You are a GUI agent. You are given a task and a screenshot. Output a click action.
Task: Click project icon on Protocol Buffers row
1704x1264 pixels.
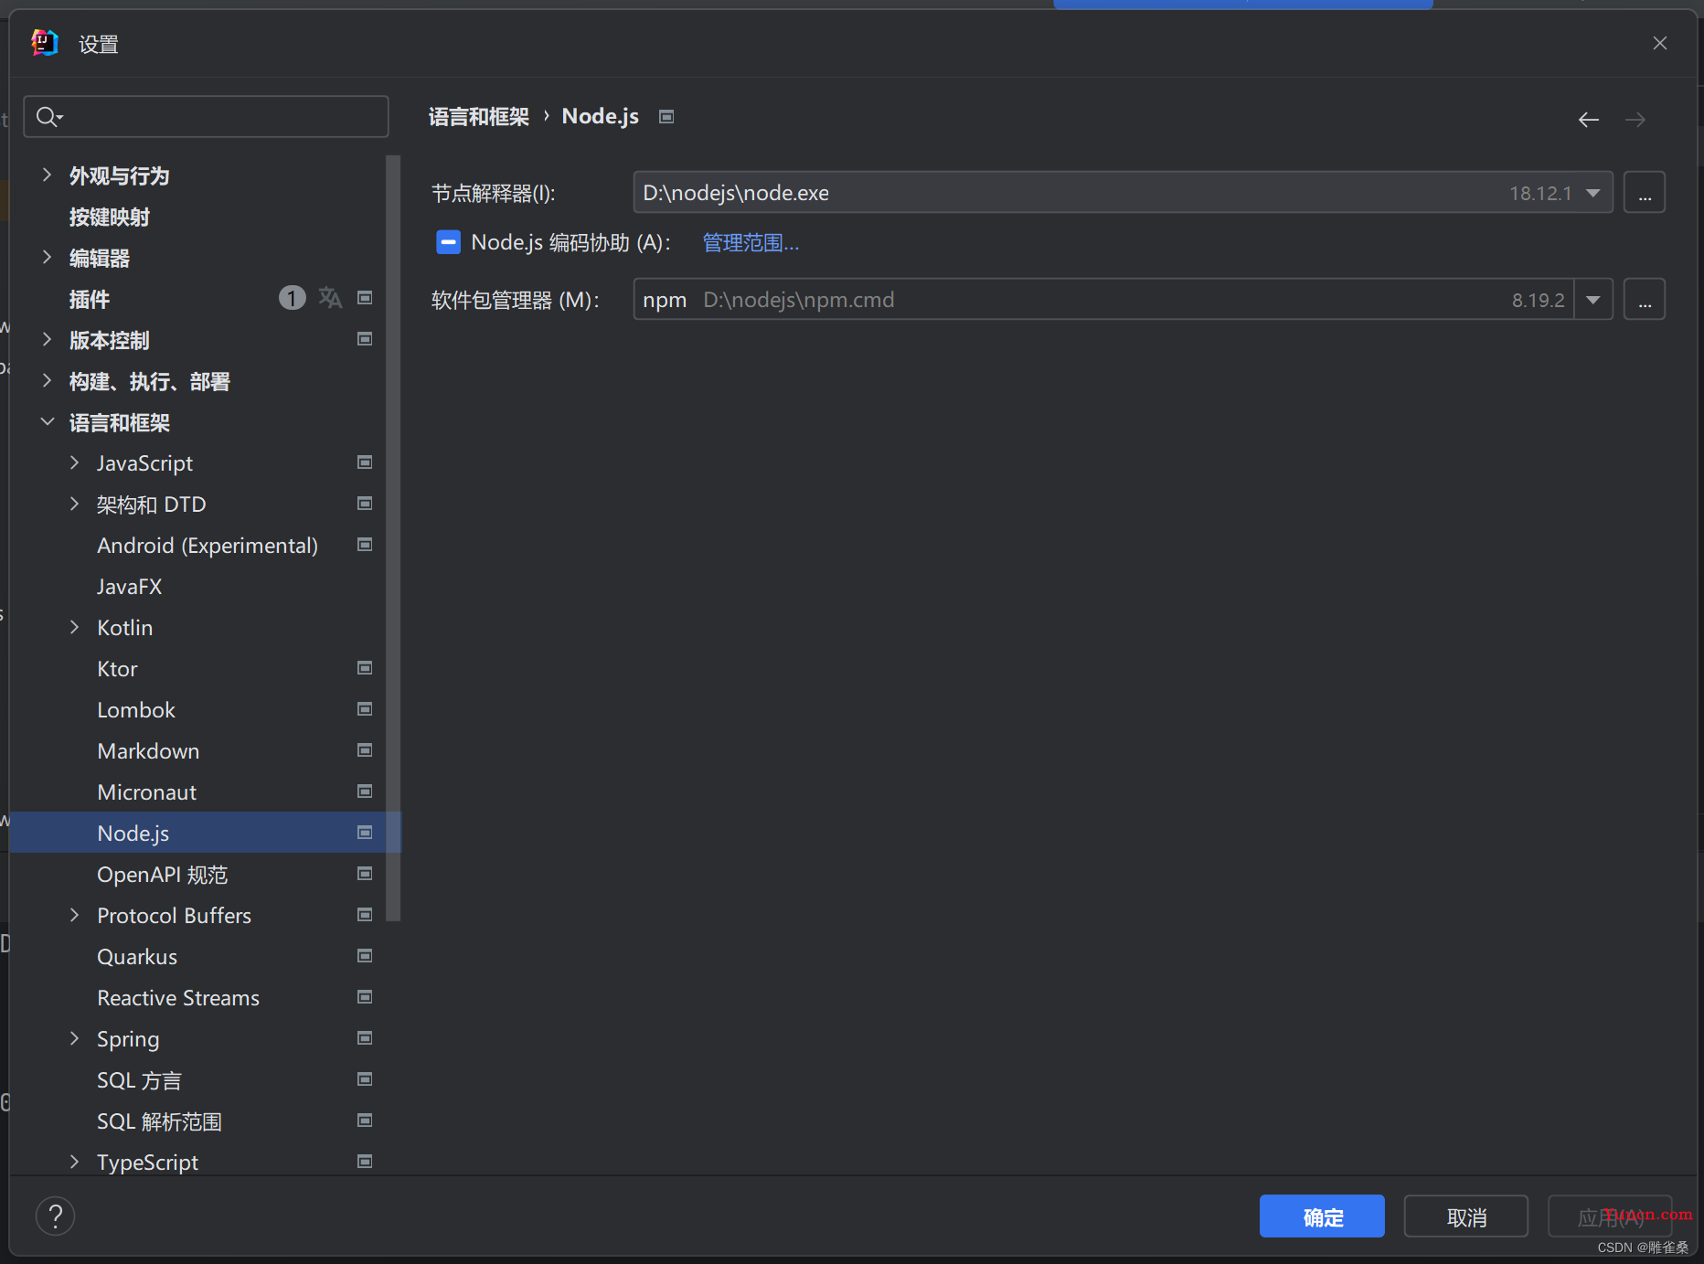pyautogui.click(x=365, y=915)
